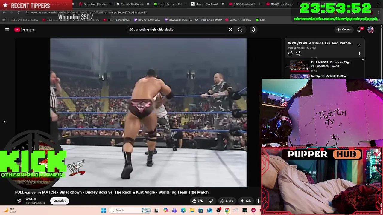Image resolution: width=383 pixels, height=215 pixels.
Task: Click playlist scrollbar up arrow
Action: 363,59
